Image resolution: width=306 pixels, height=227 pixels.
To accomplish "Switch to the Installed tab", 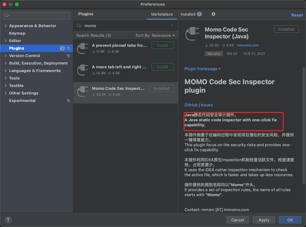I will (191, 14).
